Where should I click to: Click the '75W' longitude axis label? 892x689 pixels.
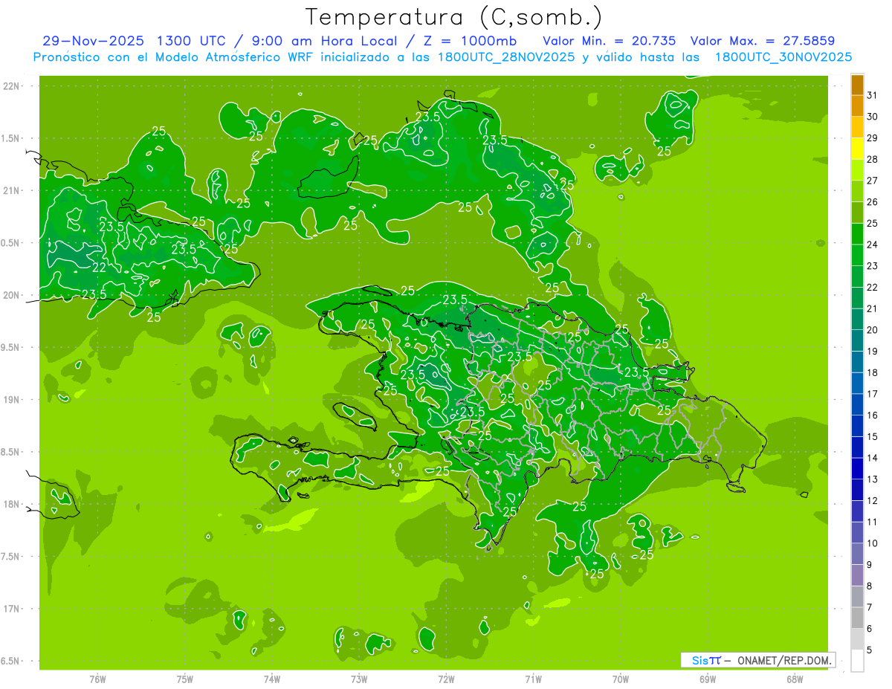[x=184, y=679]
